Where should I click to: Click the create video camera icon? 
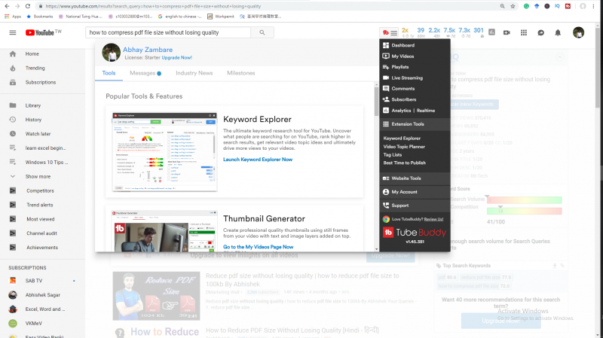(507, 33)
